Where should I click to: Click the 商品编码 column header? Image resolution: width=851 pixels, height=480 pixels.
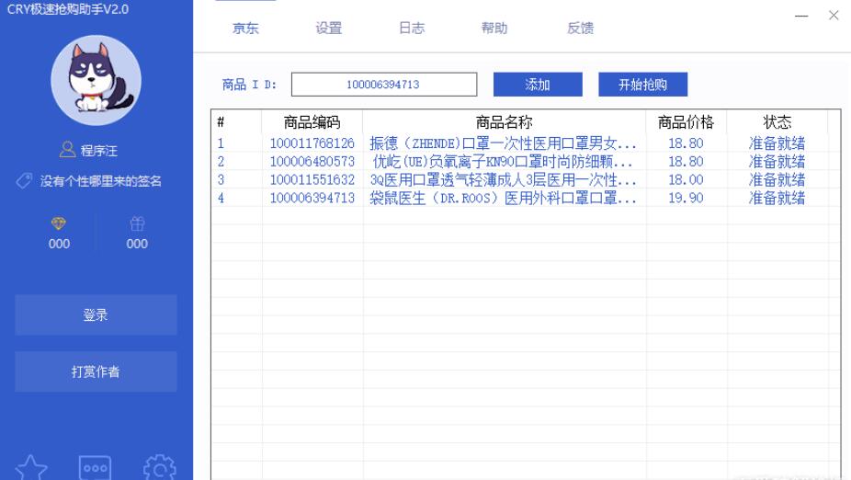(312, 122)
